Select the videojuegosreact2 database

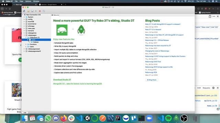pos(34,51)
